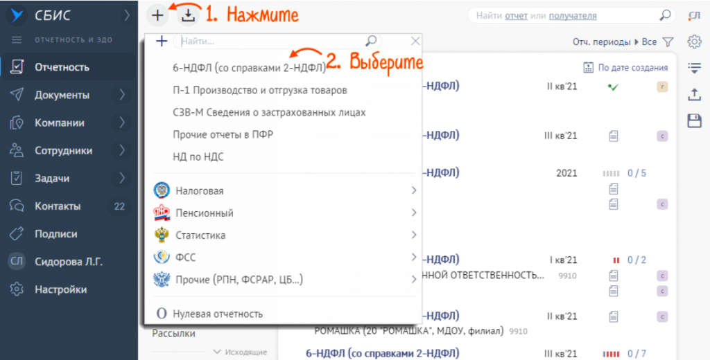Image resolution: width=710 pixels, height=360 pixels.
Task: Select СЗВ-М Сведения о застрахованных лицах
Action: click(270, 113)
